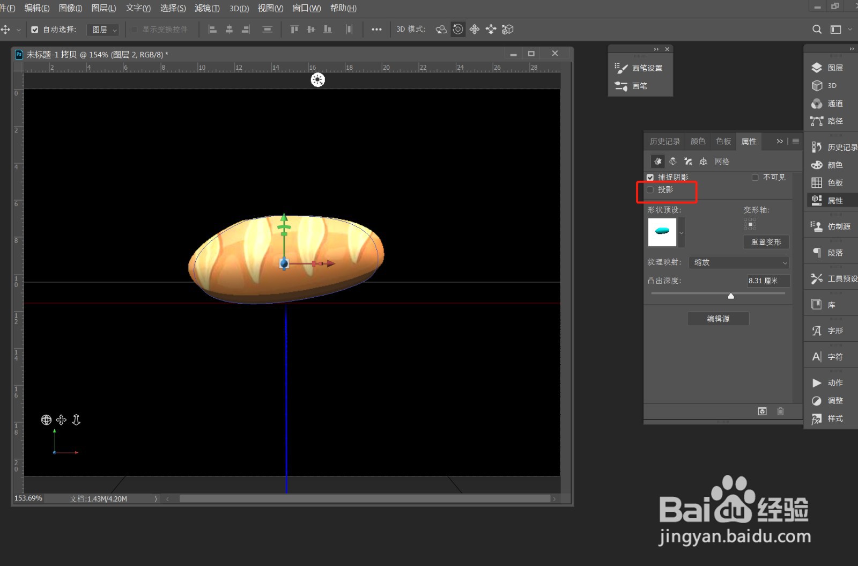Align left edges in options bar
Screen dimensions: 858x566
pos(212,30)
